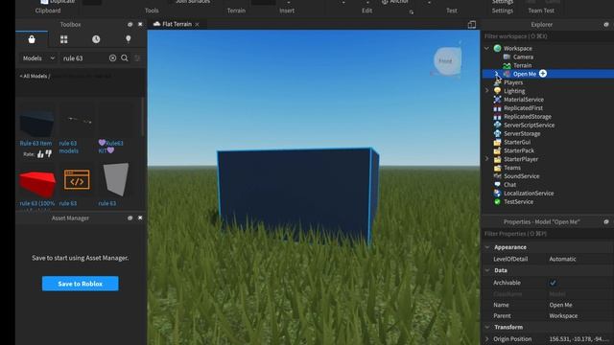Expand the Lighting tree node
This screenshot has height=345, width=614.
click(x=486, y=91)
